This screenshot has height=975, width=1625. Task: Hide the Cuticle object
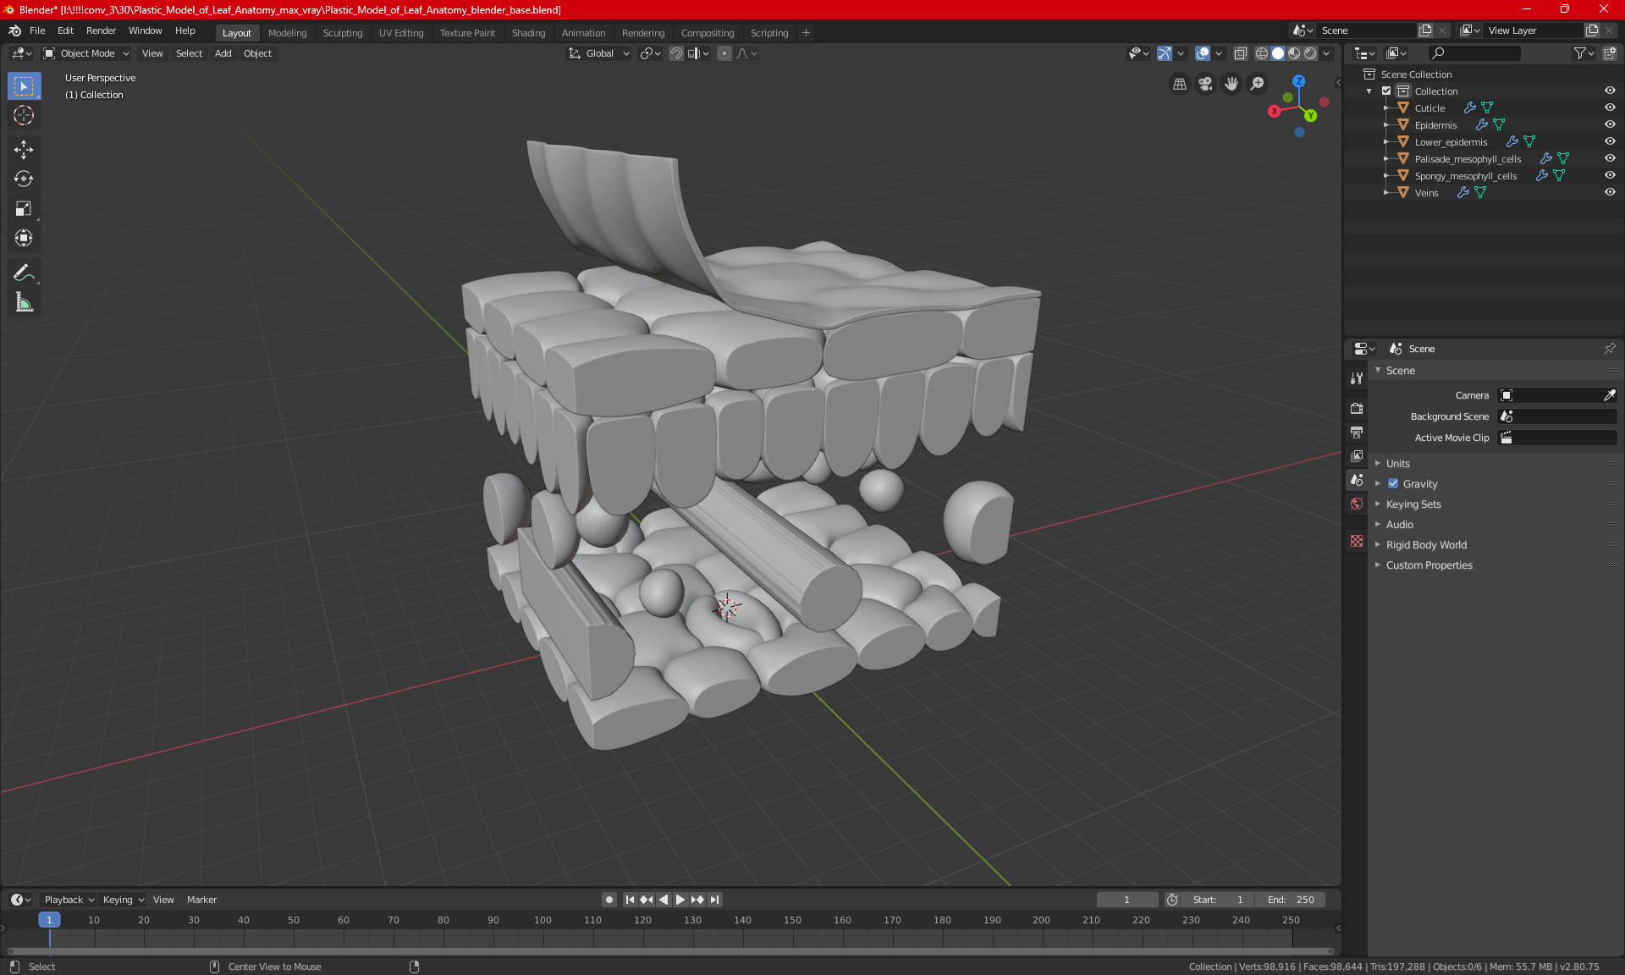[1609, 108]
